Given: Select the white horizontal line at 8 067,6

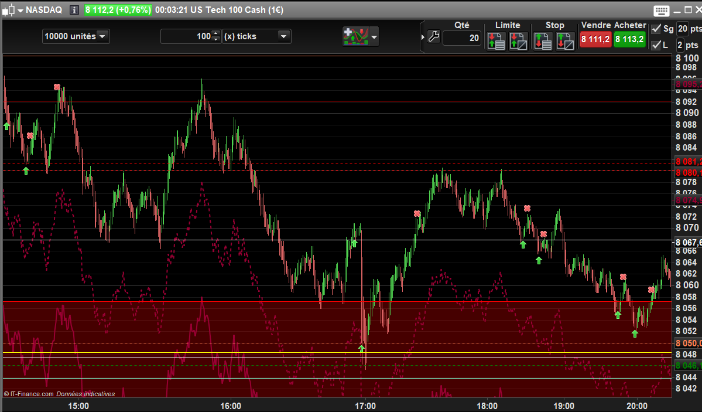Looking at the screenshot, I should pyautogui.click(x=338, y=240).
